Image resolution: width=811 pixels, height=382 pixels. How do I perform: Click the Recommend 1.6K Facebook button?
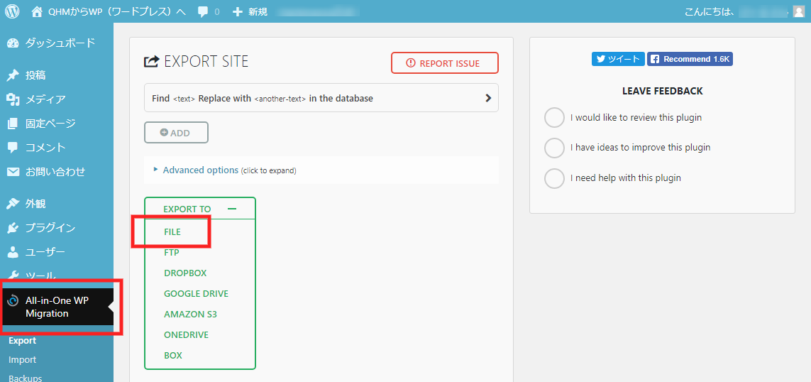point(690,59)
